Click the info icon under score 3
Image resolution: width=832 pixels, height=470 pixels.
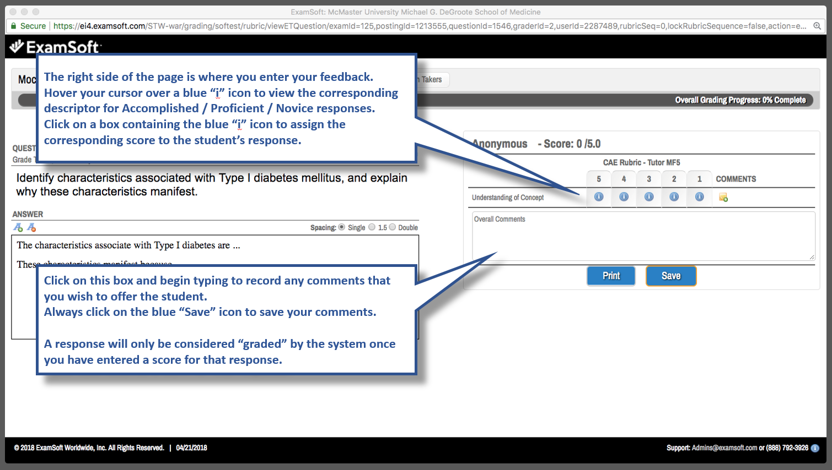pyautogui.click(x=649, y=197)
